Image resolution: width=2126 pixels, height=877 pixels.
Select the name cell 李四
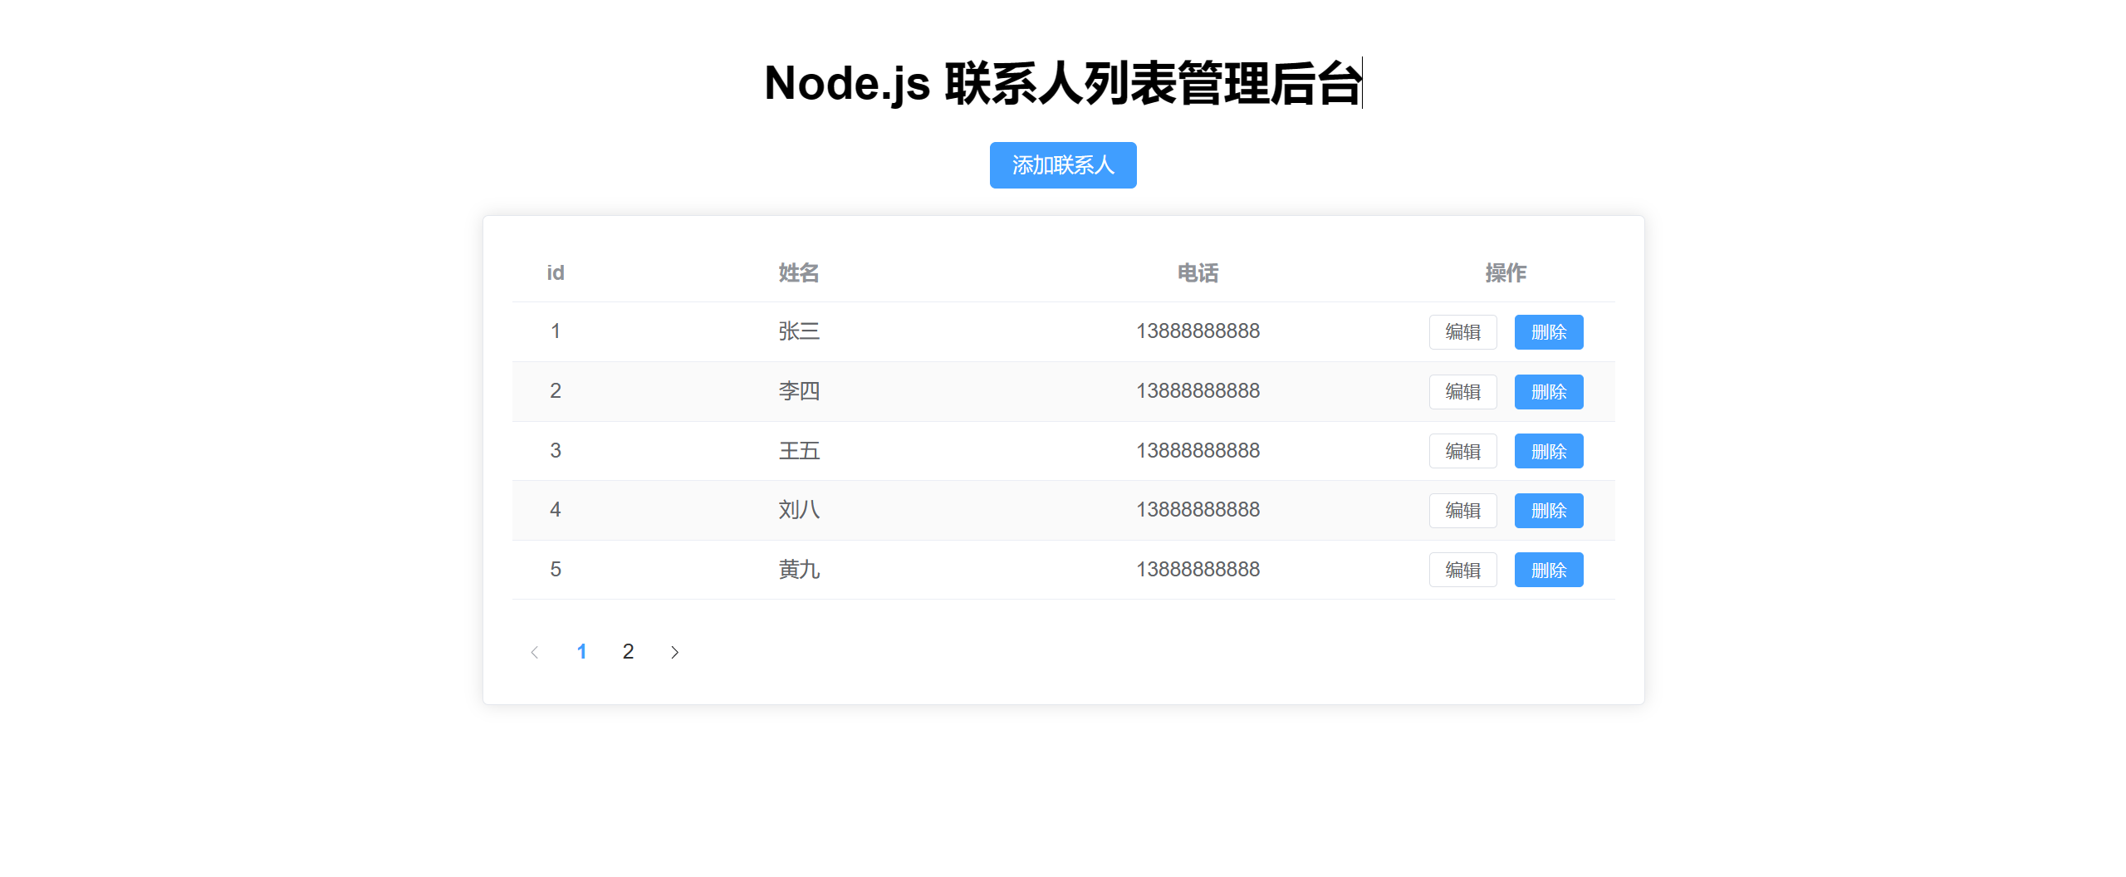point(799,391)
